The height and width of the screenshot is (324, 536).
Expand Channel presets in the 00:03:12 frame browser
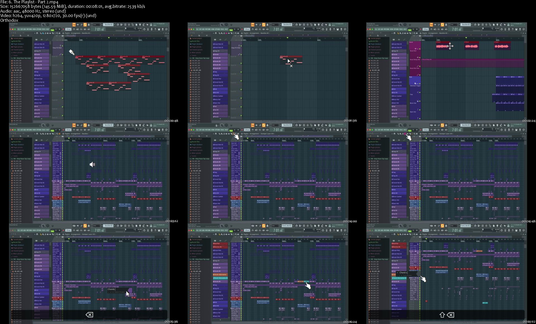click(x=18, y=150)
